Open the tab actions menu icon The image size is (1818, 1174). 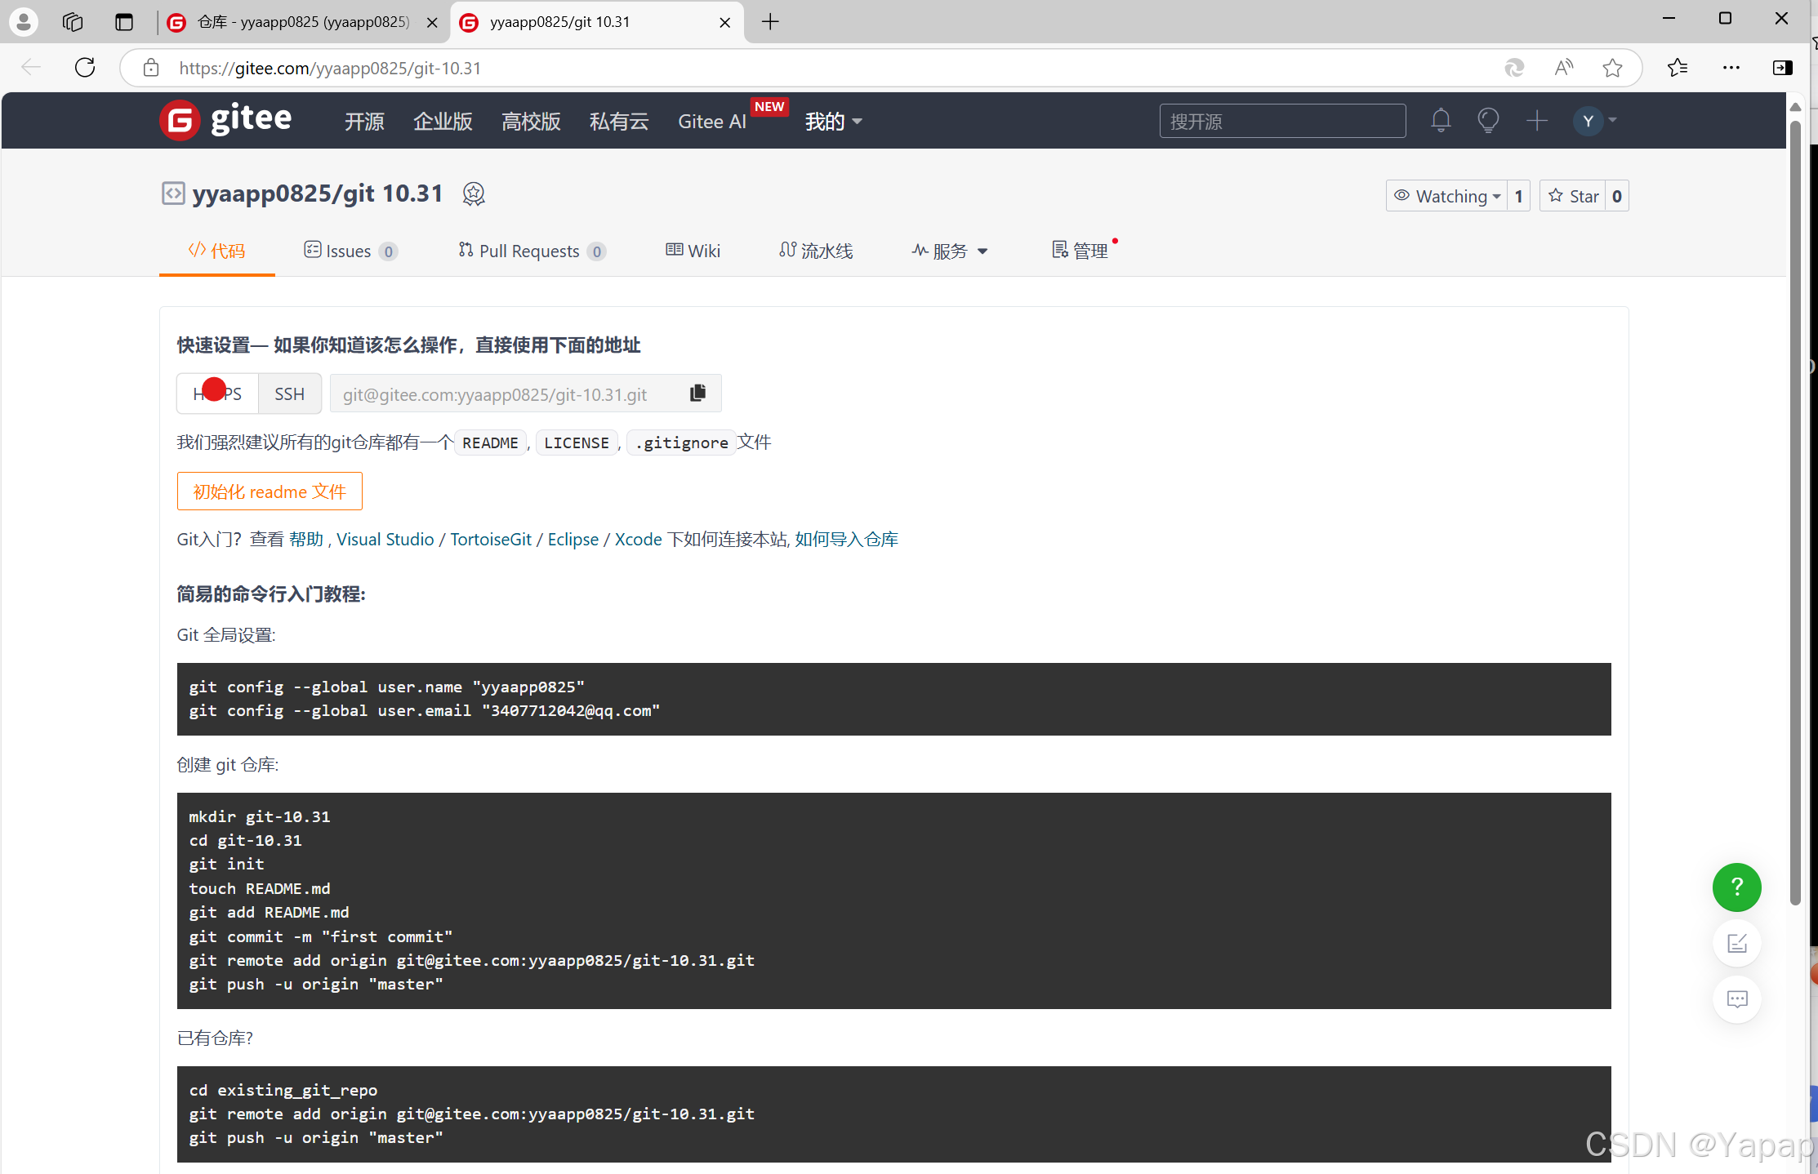pos(124,22)
